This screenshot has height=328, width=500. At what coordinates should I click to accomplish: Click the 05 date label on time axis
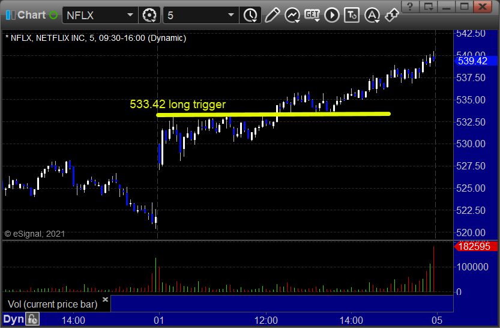pos(437,320)
